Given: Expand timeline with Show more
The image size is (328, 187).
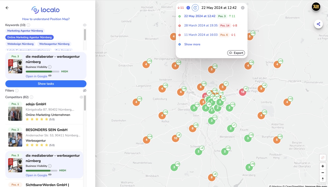Looking at the screenshot, I should point(192,44).
